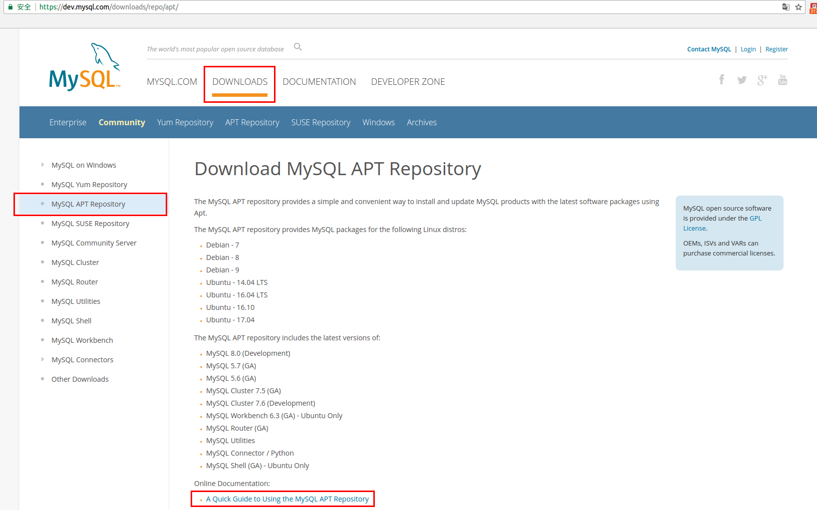This screenshot has width=817, height=510.
Task: Click the 'MySQL Cluster 7.6 (Development)' entry
Action: pyautogui.click(x=261, y=403)
